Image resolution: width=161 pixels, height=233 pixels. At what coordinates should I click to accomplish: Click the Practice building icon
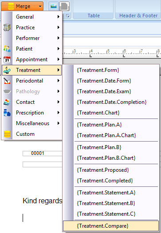coord(7,28)
